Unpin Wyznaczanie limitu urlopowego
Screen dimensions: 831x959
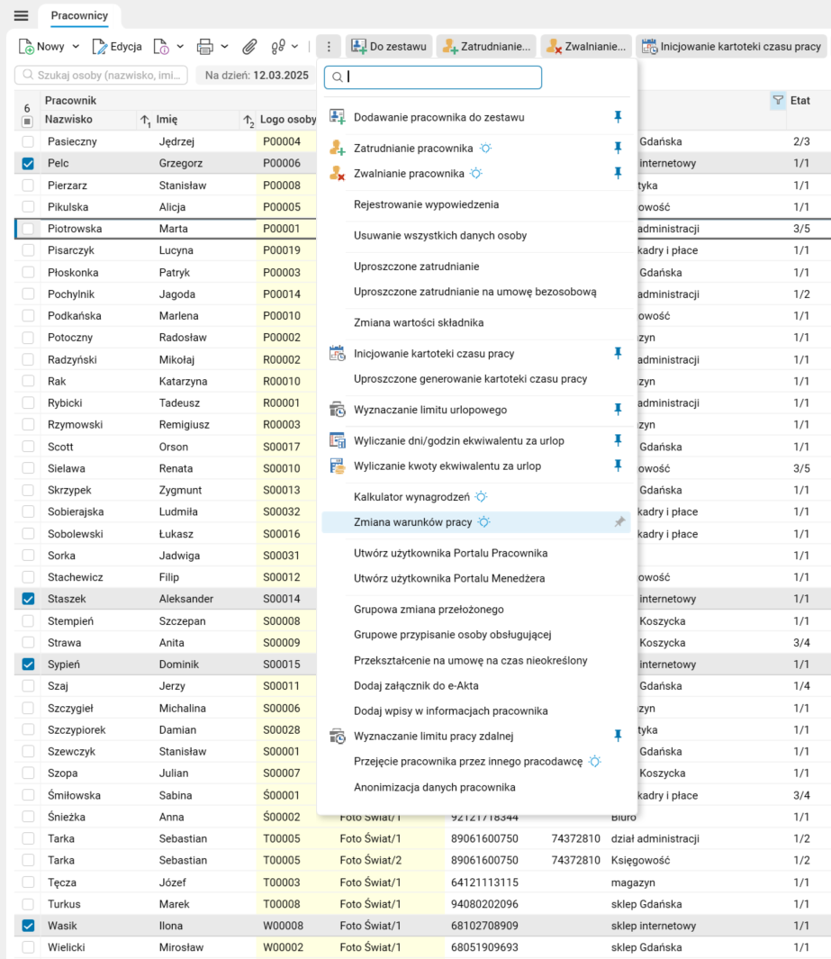[618, 409]
